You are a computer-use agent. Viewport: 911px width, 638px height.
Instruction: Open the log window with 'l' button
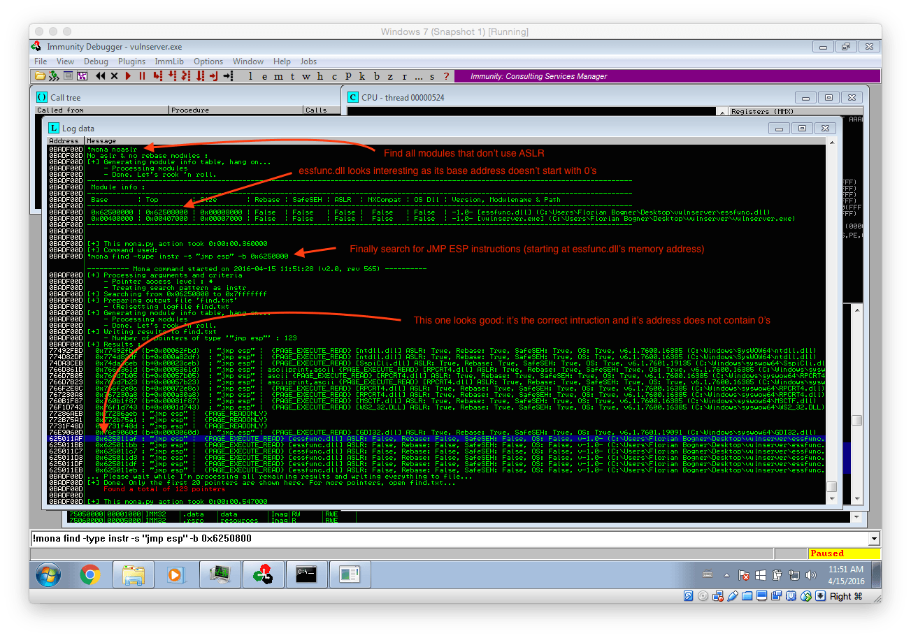pyautogui.click(x=250, y=76)
